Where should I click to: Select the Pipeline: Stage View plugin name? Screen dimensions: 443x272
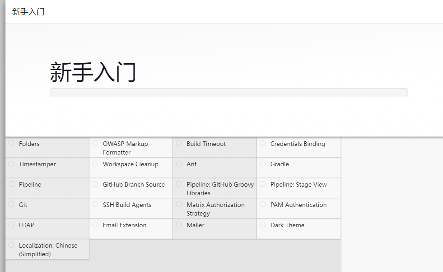tap(298, 185)
